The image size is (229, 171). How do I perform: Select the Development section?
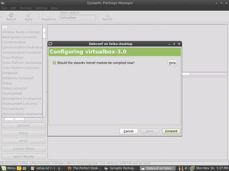coord(22,93)
